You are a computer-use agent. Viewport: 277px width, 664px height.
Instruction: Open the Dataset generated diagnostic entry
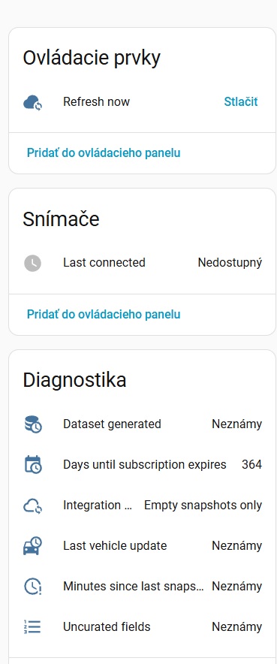[x=142, y=424]
